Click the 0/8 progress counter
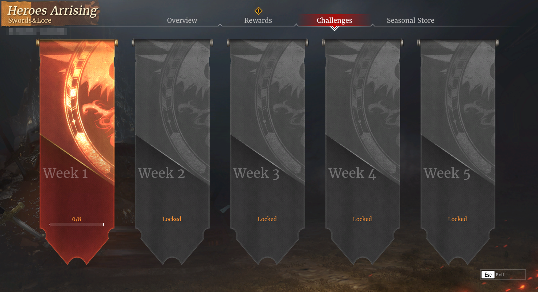 tap(77, 219)
